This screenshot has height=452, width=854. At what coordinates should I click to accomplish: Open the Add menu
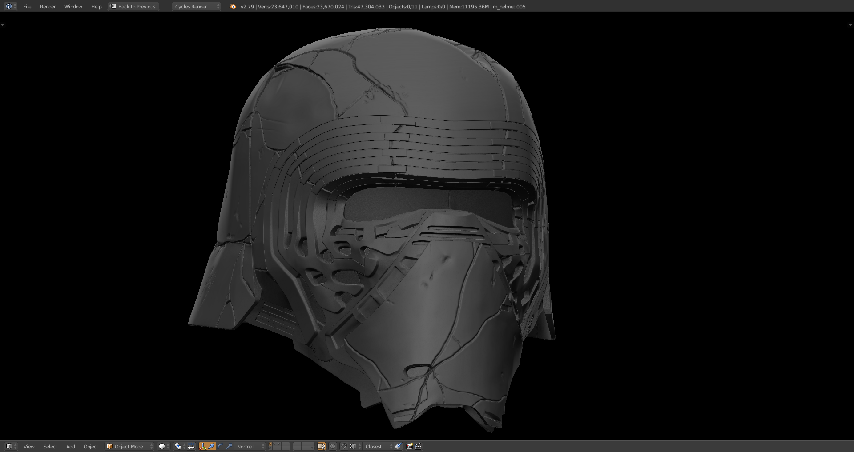tap(70, 447)
